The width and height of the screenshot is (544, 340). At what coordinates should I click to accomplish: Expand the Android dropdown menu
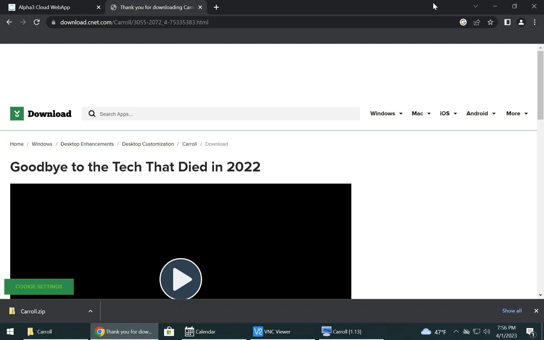coord(481,113)
